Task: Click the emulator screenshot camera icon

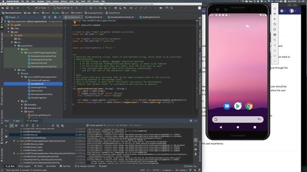Action: click(275, 35)
